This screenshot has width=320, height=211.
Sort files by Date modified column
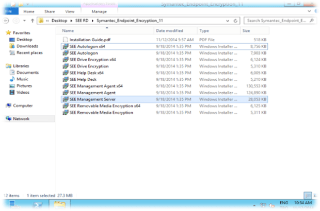(x=169, y=31)
